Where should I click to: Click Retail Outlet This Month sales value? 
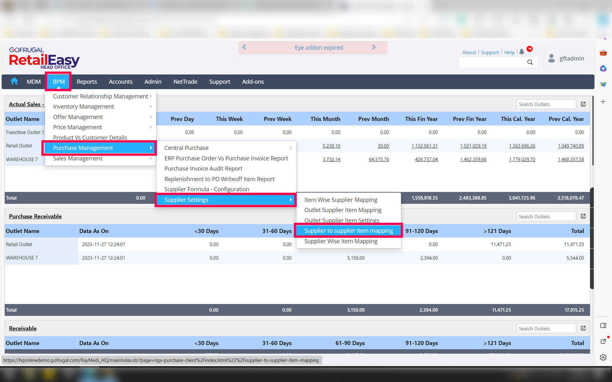(x=331, y=146)
